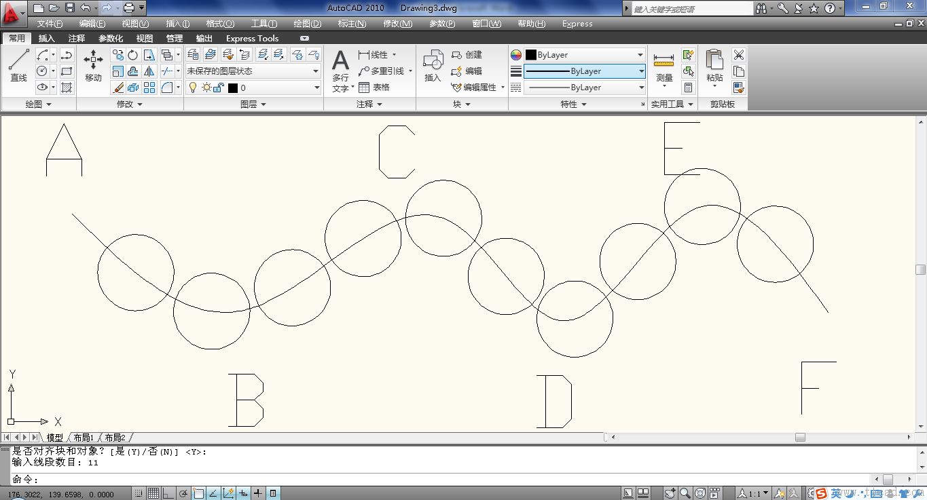Click the Insert block (插入) icon

coord(433,66)
